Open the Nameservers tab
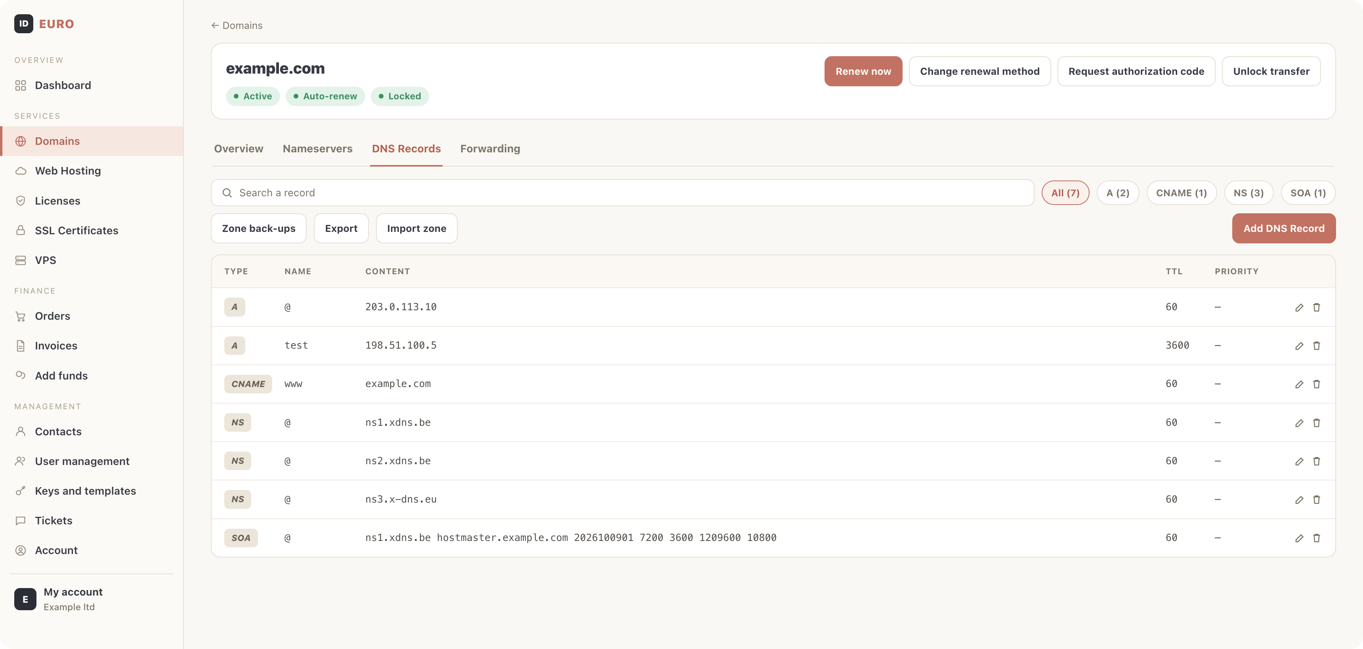 317,148
